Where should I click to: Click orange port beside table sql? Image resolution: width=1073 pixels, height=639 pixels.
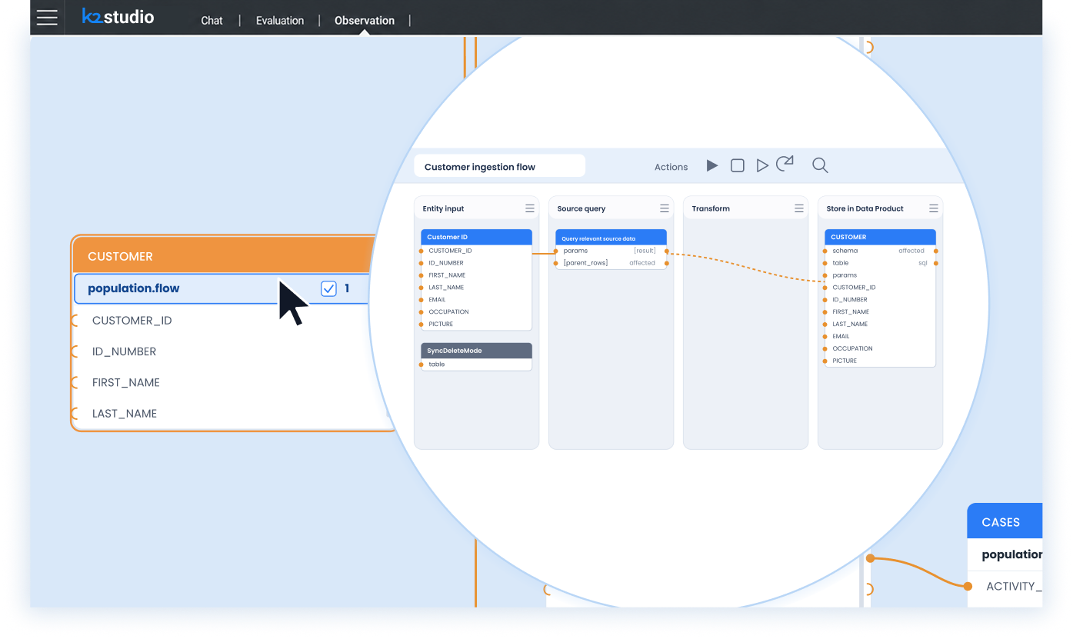(935, 263)
